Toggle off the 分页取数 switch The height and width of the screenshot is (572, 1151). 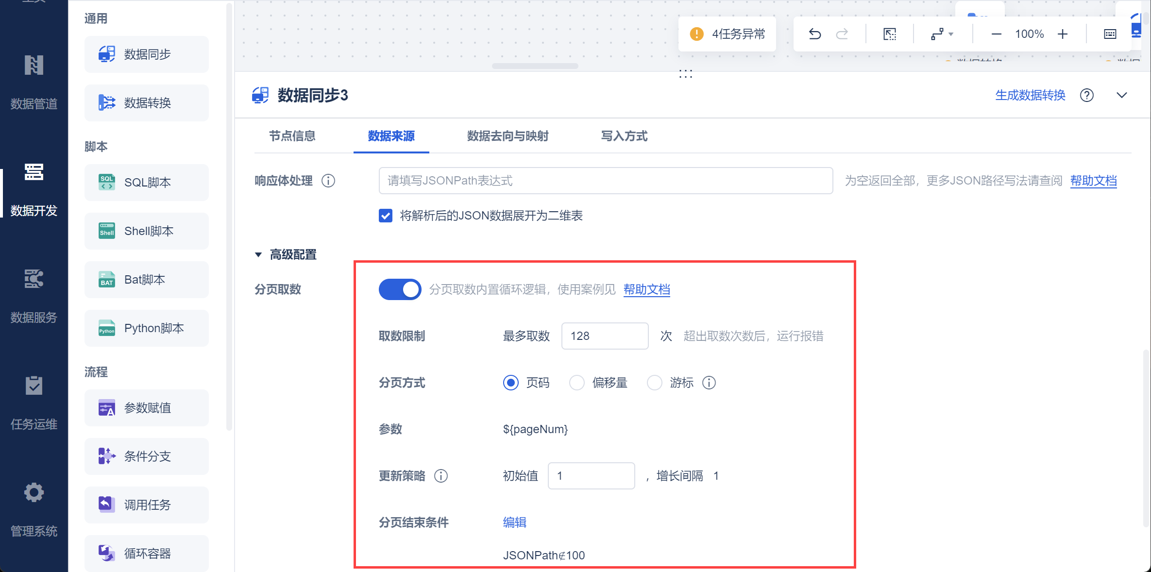pyautogui.click(x=400, y=289)
